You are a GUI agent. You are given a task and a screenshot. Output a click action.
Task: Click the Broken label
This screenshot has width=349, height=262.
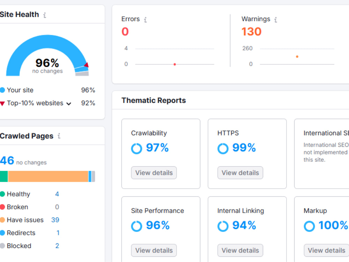click(17, 207)
